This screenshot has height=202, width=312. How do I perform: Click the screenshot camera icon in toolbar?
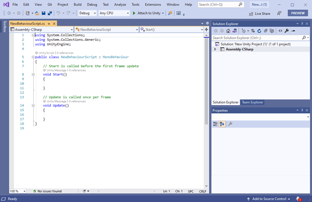coord(179,13)
